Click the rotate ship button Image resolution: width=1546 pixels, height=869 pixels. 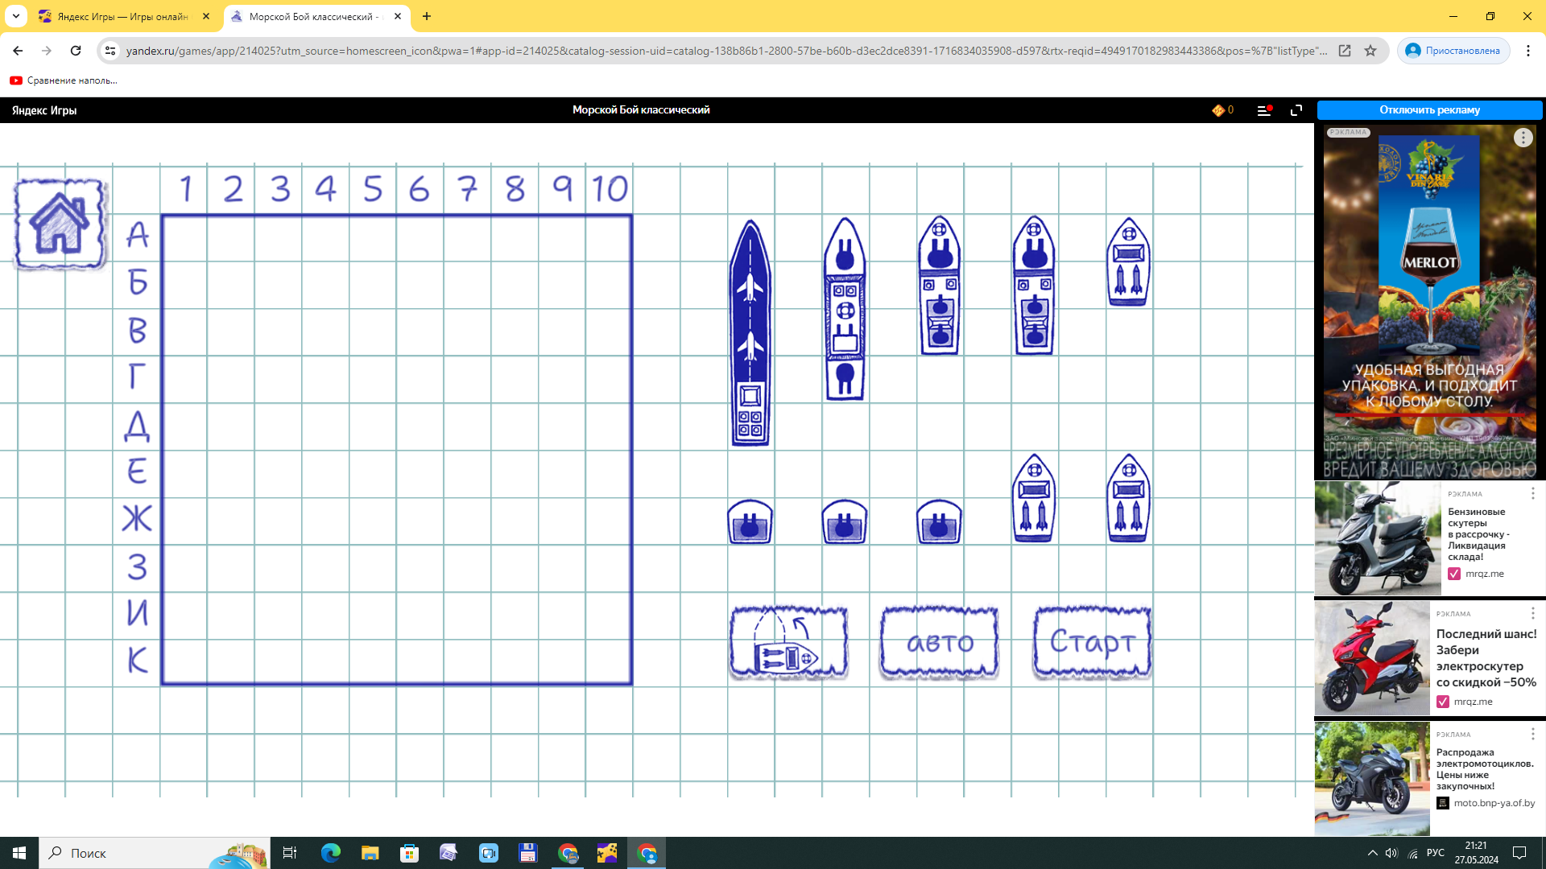pyautogui.click(x=788, y=643)
